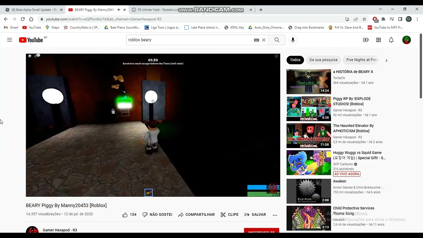423x238 pixels.
Task: Run search with the magnifier button
Action: click(277, 40)
